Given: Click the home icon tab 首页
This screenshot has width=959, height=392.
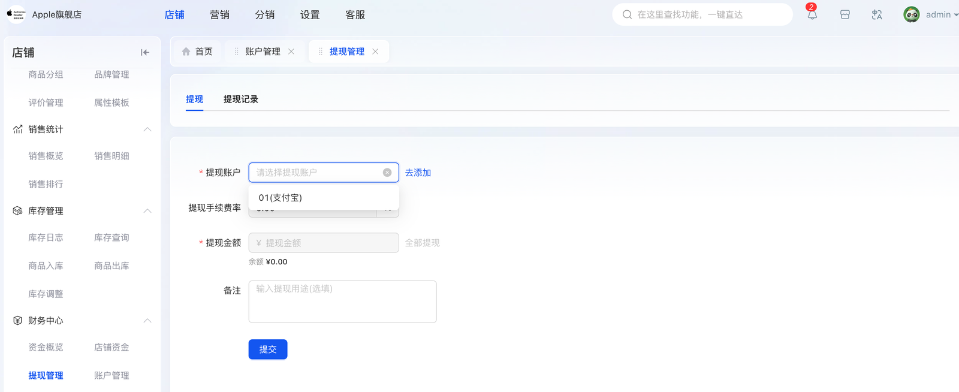Looking at the screenshot, I should (x=197, y=52).
